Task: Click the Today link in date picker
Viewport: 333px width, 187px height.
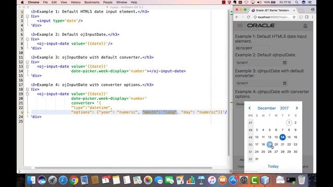Action: point(273,166)
